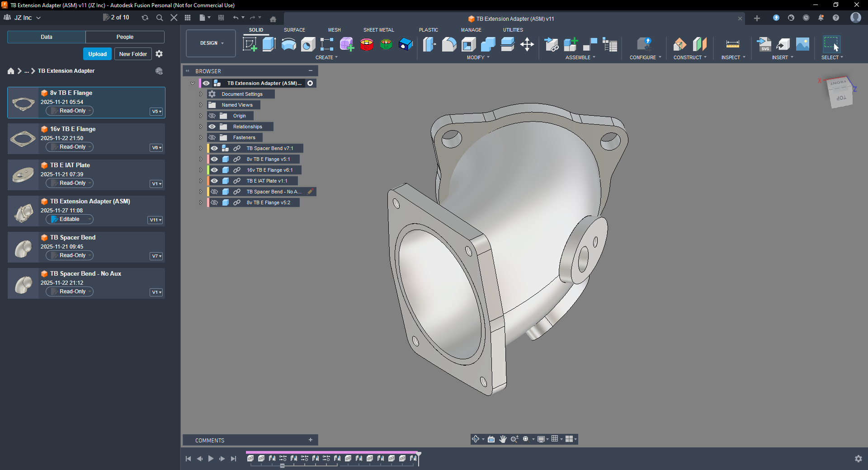Open the TB Spacer Bend thumbnail
Viewport: 868px width, 470px height.
coord(24,248)
